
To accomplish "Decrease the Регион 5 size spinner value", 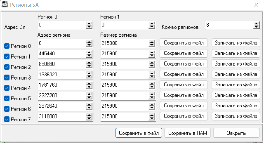I will (x=152, y=97).
